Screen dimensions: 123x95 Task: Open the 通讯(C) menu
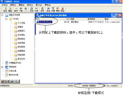(30, 5)
